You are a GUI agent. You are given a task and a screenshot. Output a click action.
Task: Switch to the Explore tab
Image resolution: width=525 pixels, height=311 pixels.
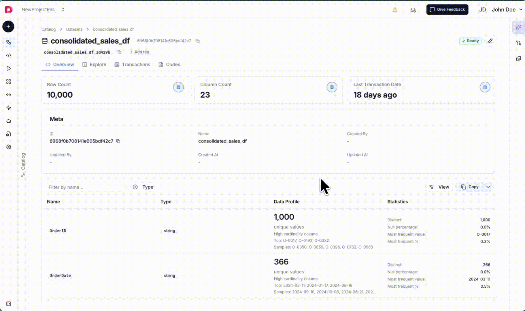94,65
